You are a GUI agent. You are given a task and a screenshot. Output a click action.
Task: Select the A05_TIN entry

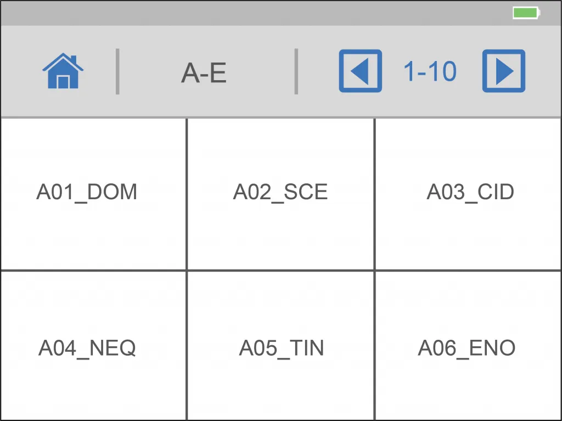coord(280,346)
